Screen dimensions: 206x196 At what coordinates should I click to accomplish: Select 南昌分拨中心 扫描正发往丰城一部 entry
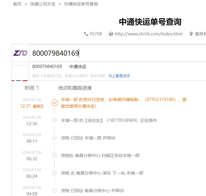pyautogui.click(x=100, y=155)
